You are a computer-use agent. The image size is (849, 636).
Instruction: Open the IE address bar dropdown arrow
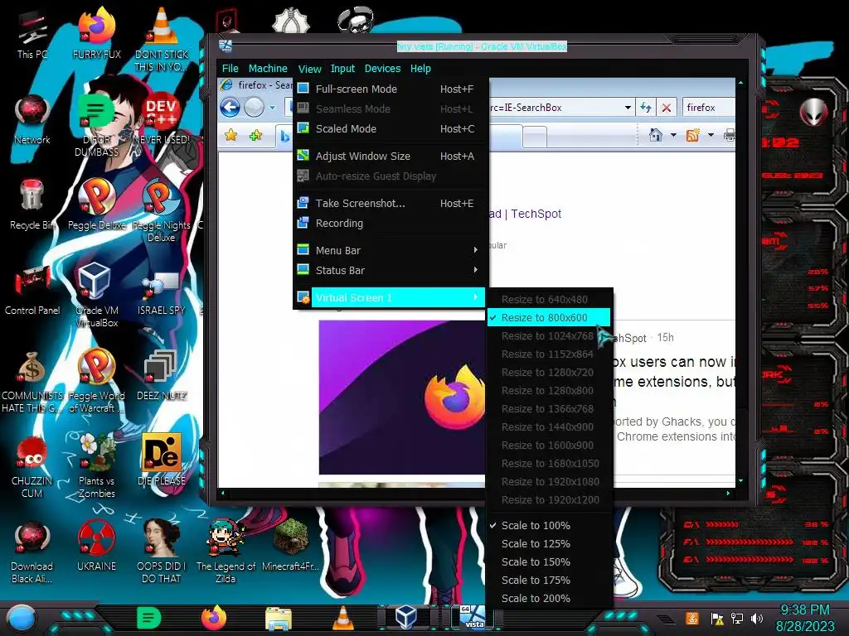(628, 108)
